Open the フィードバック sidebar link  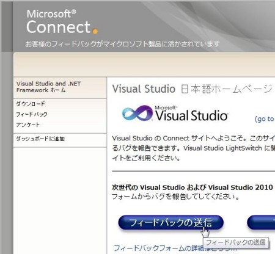(32, 114)
